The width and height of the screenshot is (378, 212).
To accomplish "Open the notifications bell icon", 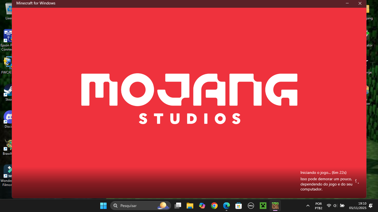I will point(371,206).
